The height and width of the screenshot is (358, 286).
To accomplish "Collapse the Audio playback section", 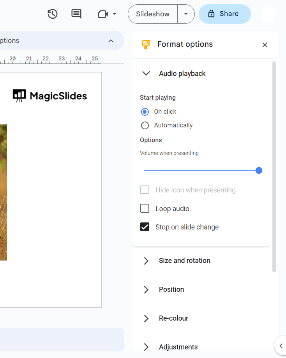I will pyautogui.click(x=146, y=74).
